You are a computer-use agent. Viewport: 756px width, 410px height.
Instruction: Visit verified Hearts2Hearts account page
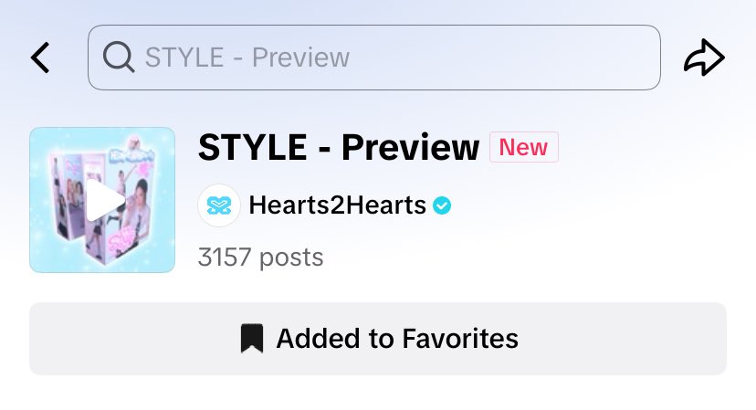coord(338,205)
